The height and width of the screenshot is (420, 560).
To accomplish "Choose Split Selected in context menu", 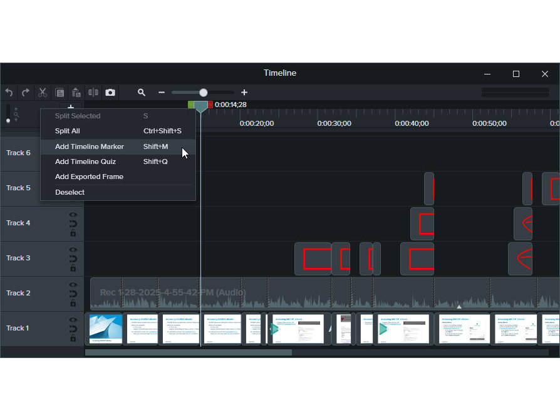I will point(118,116).
